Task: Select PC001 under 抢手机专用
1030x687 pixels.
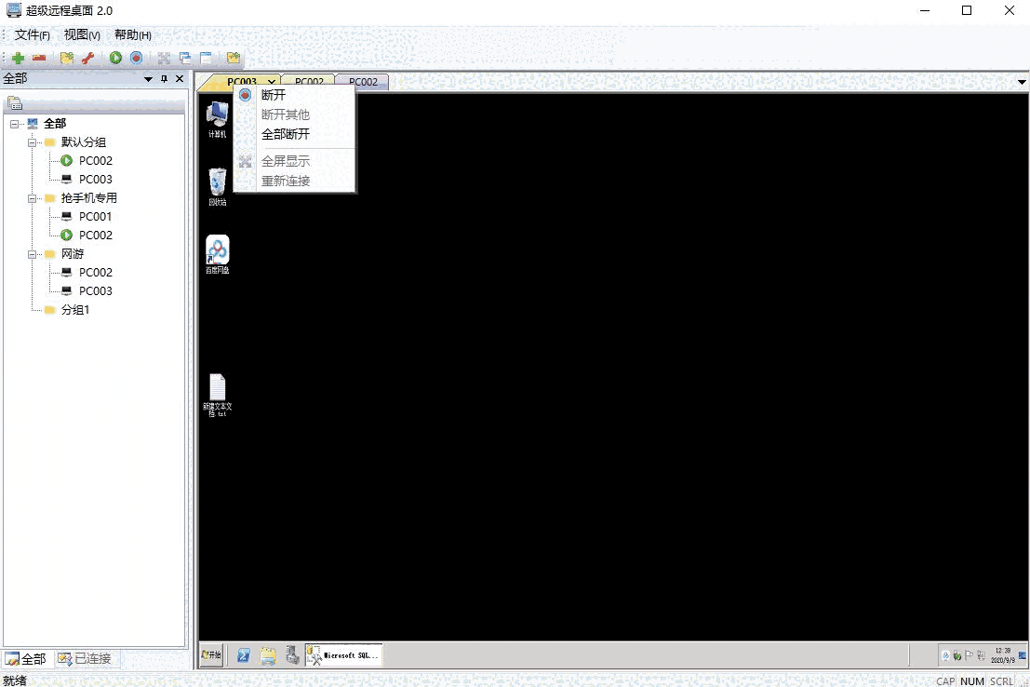Action: [x=95, y=216]
